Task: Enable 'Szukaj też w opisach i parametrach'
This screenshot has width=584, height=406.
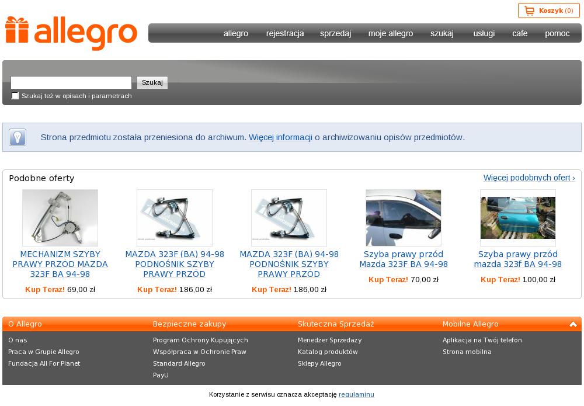Action: pyautogui.click(x=15, y=96)
